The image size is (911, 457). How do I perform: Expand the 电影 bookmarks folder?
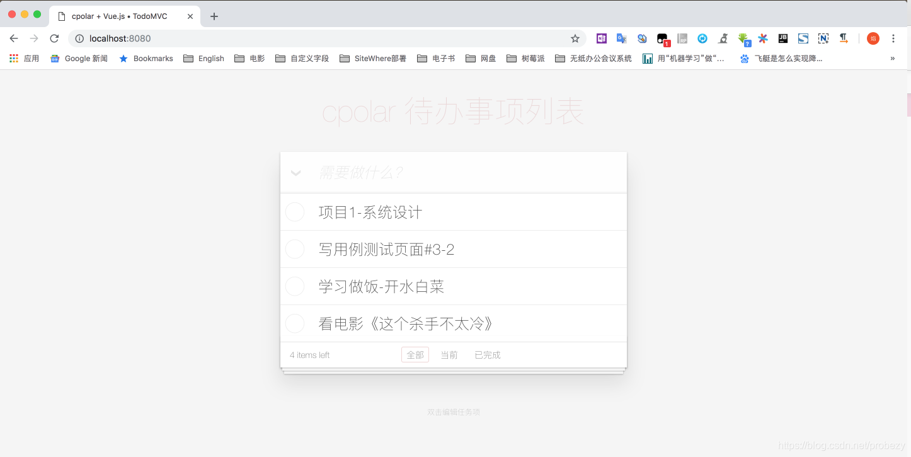pyautogui.click(x=249, y=58)
